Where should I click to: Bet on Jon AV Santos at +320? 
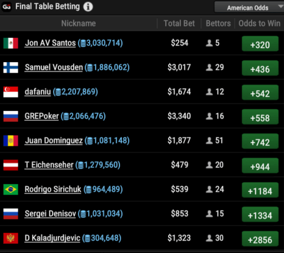(260, 44)
